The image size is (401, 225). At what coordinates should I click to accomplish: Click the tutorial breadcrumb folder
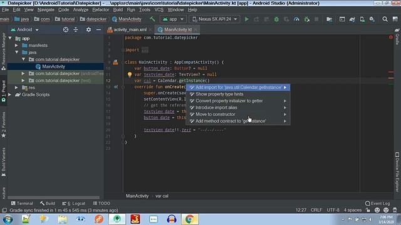(x=65, y=19)
